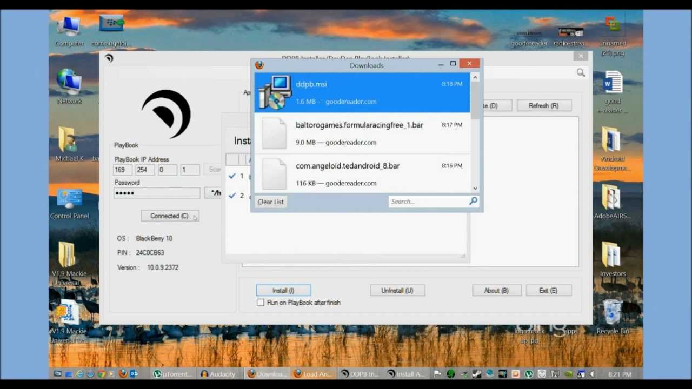Viewport: 692px width, 389px height.
Task: Click the search magnifier in DDPB Installer window
Action: (581, 72)
